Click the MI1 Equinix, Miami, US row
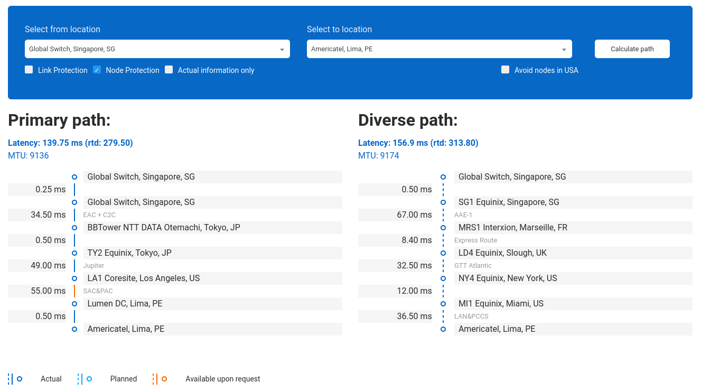This screenshot has width=701, height=391. pos(573,304)
